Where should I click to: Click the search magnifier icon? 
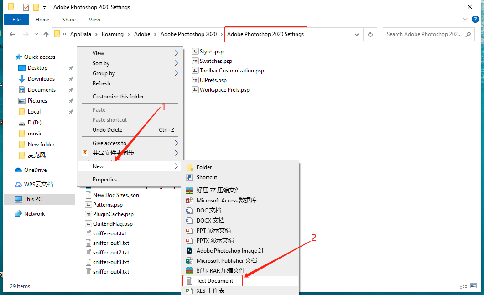pos(468,34)
